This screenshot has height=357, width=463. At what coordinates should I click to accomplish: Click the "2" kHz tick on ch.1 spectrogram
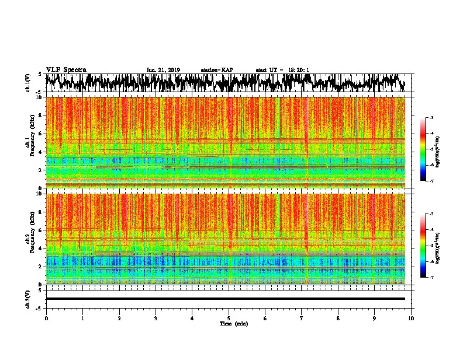click(x=41, y=170)
